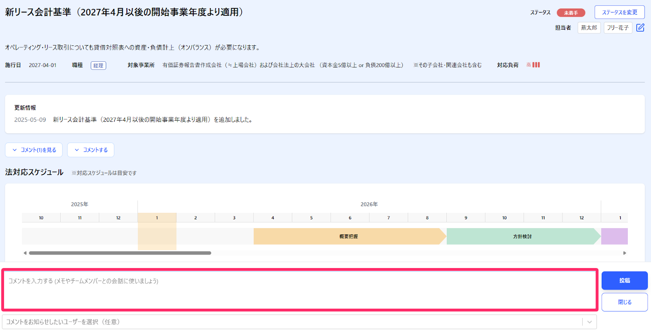Click the 経理 job type tag

[x=98, y=65]
